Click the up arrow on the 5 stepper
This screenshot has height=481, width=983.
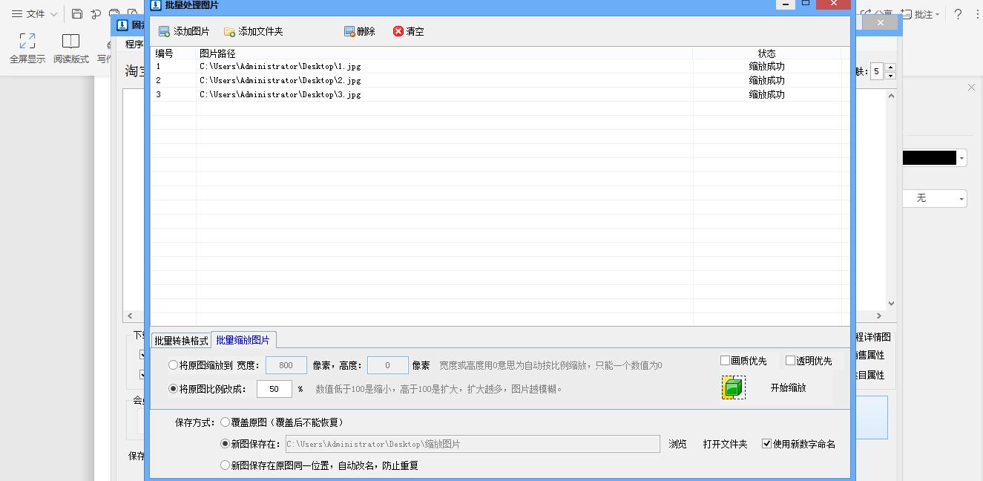coord(890,68)
